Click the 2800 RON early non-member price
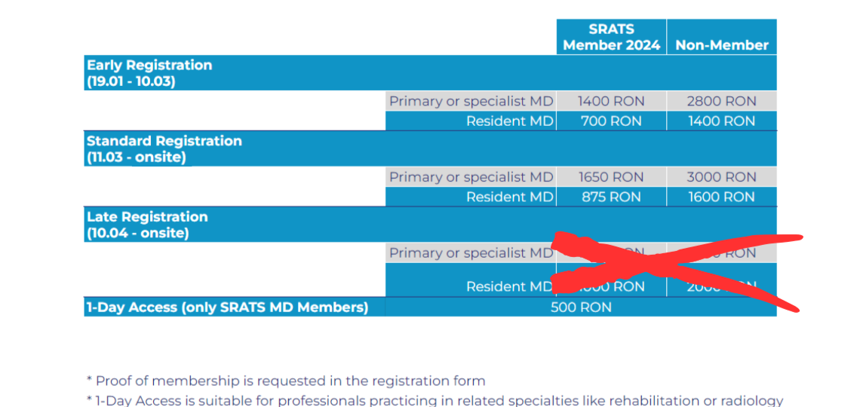Image resolution: width=860 pixels, height=407 pixels. pyautogui.click(x=721, y=101)
